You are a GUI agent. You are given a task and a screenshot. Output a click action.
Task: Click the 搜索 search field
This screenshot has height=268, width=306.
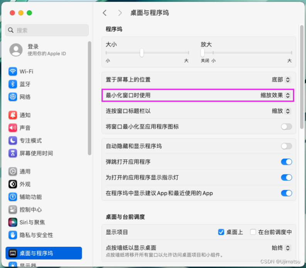point(47,30)
